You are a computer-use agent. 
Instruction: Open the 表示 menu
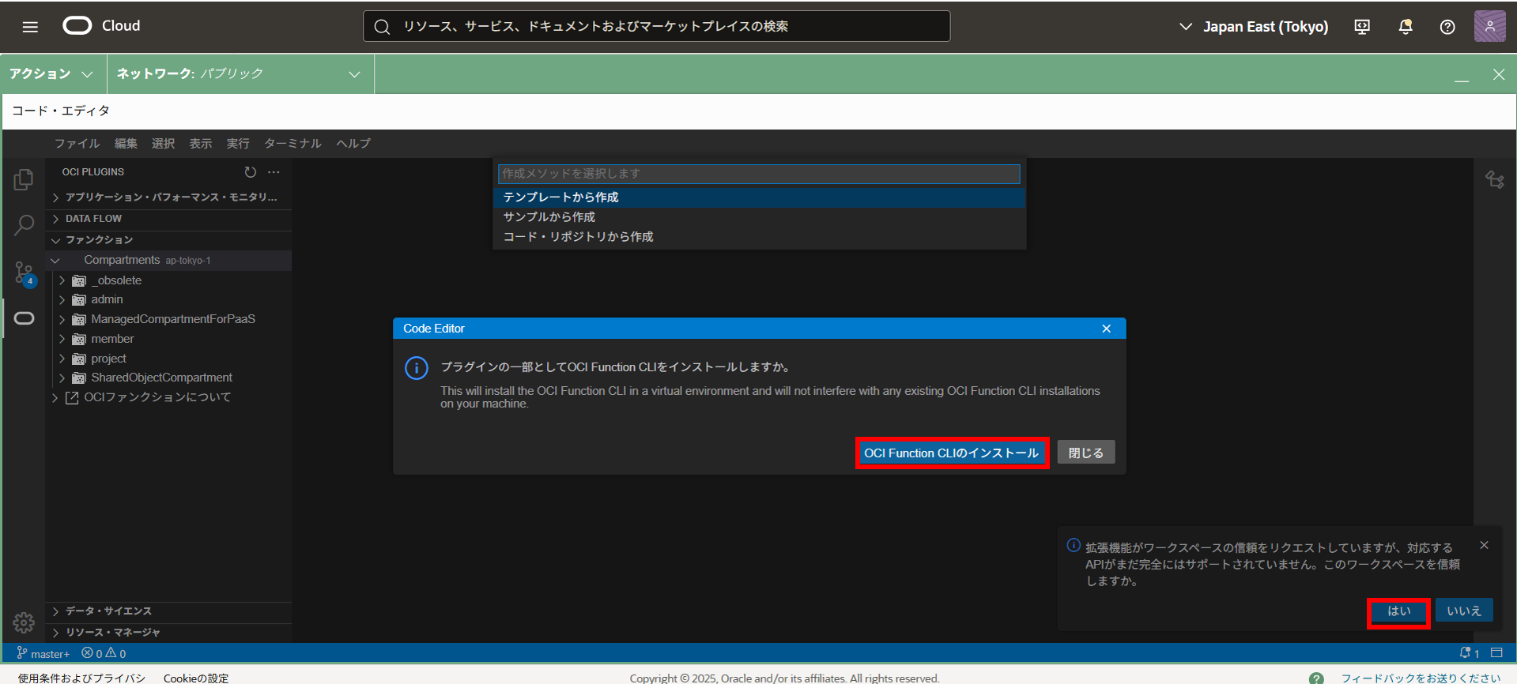tap(200, 144)
